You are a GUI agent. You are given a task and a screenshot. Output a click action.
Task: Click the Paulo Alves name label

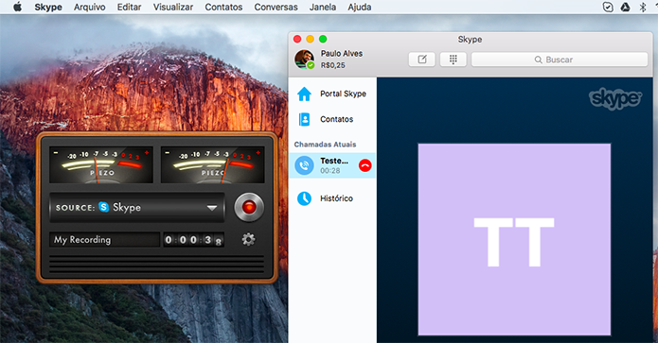[x=342, y=54]
